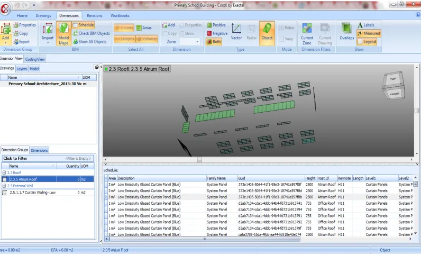Run Check BIM Objects
Screen dimensions: 421x255
(x=91, y=33)
